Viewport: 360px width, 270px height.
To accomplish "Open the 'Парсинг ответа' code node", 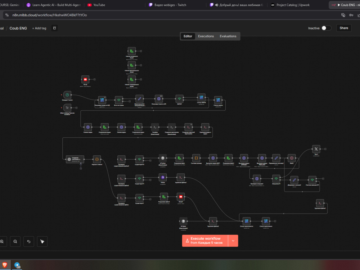I will click(x=97, y=159).
